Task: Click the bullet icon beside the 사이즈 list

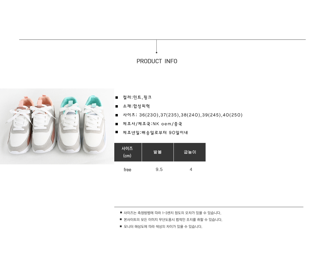Action: click(117, 115)
